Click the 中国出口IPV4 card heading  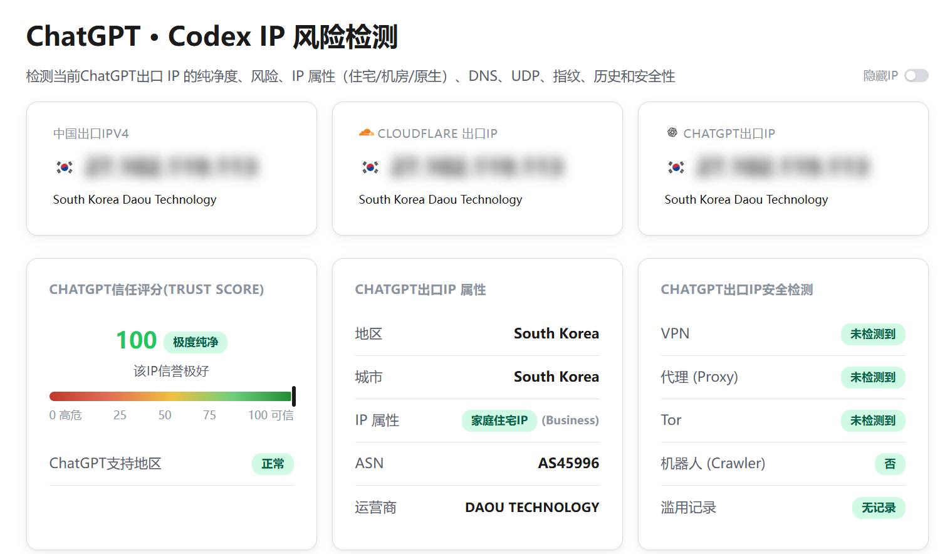[91, 133]
